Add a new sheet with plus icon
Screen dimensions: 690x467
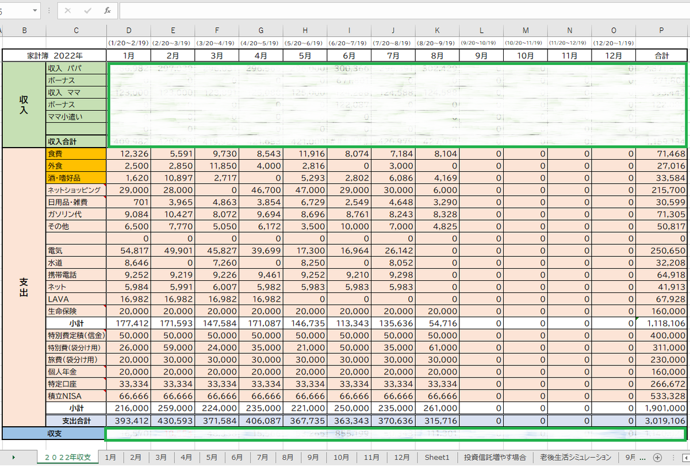[x=657, y=458]
